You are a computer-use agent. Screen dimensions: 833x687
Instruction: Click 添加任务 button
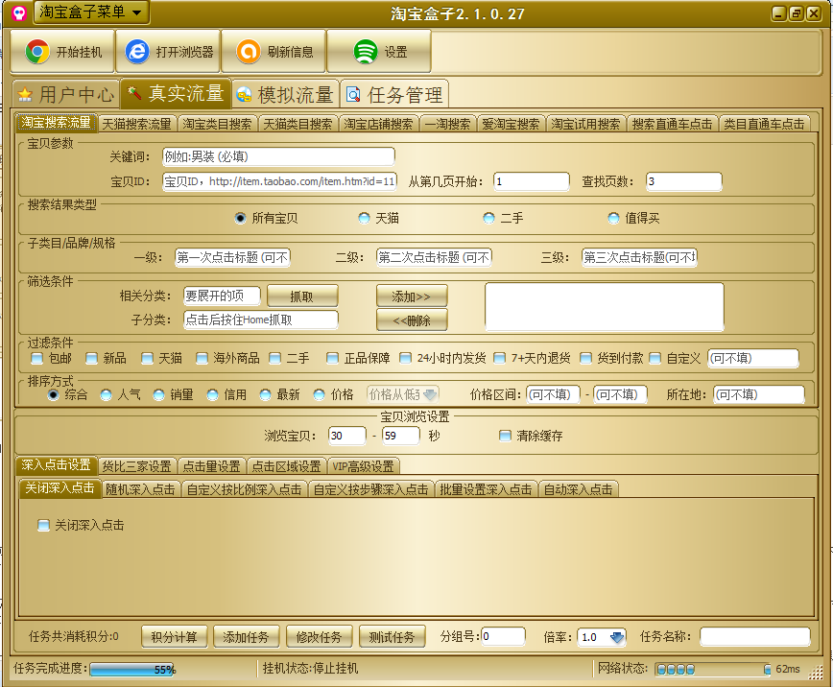246,636
